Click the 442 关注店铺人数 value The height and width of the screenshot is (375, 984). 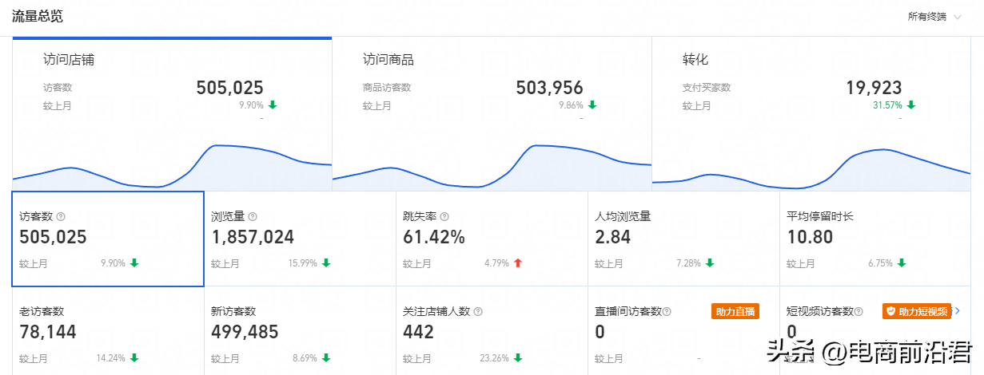tap(419, 332)
